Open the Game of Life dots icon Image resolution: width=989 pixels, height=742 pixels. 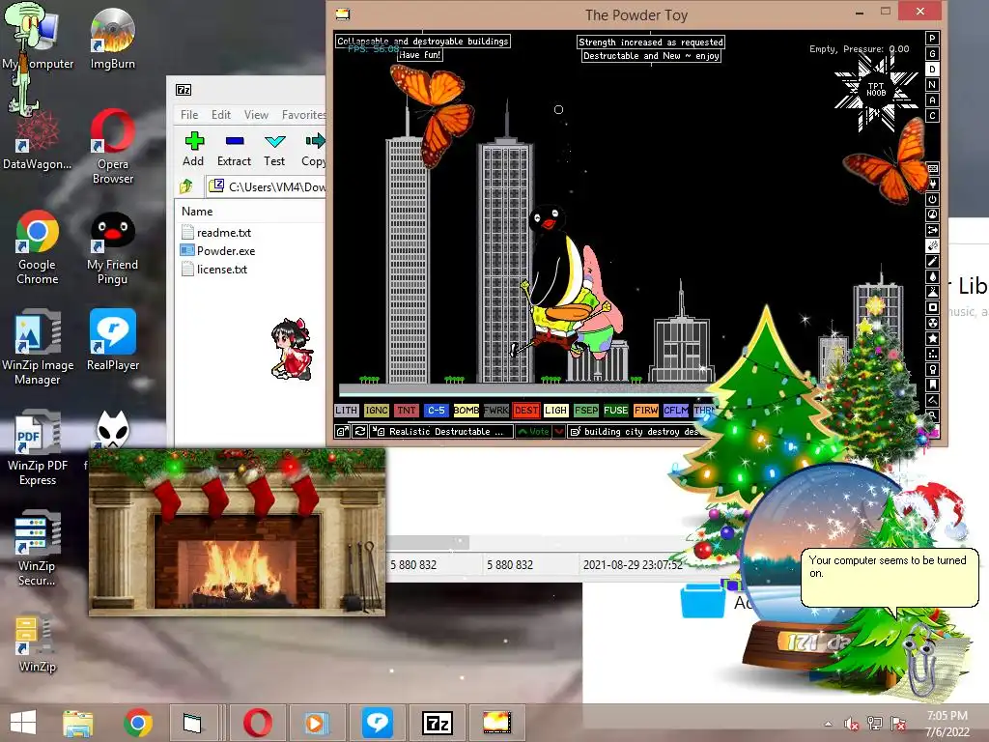(933, 354)
